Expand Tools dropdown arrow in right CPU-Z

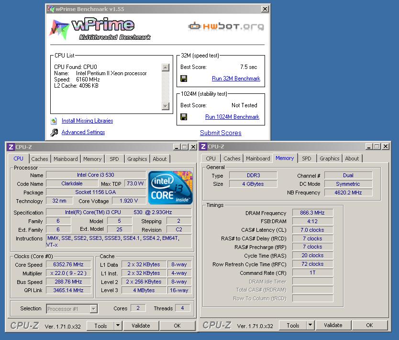310,325
